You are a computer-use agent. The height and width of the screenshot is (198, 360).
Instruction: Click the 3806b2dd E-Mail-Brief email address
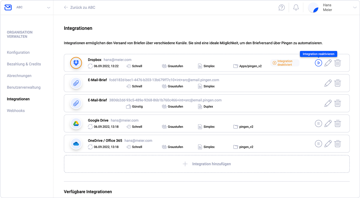pos(165,100)
